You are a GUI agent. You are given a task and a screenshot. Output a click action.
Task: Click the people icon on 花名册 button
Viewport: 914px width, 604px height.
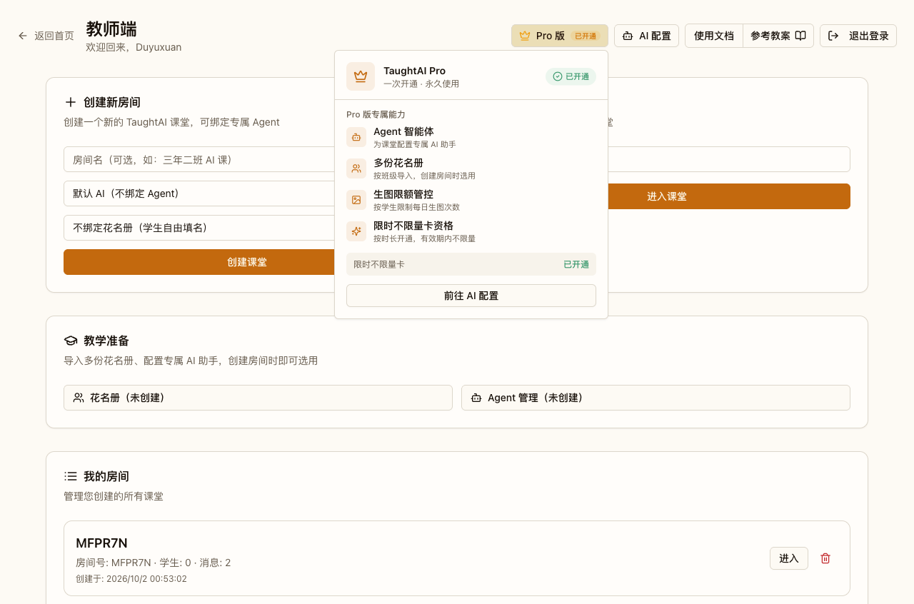(79, 398)
